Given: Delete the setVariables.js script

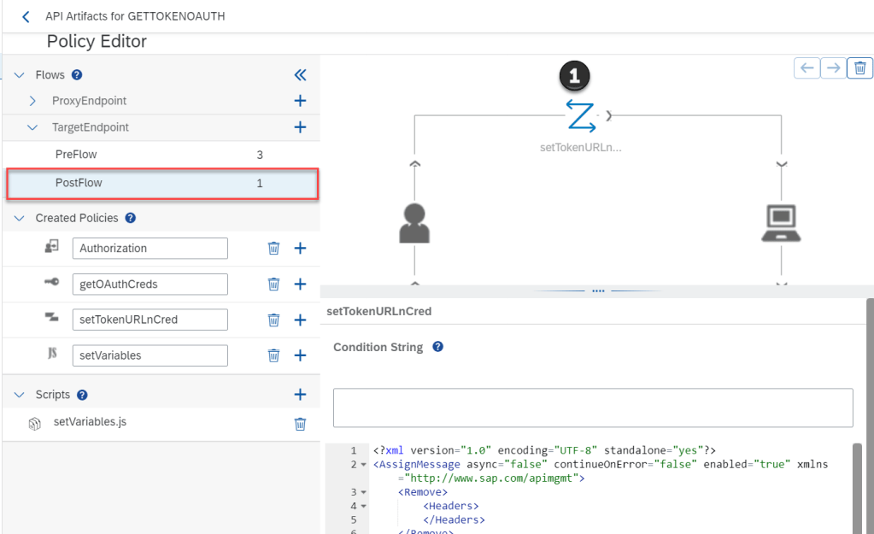Looking at the screenshot, I should click(x=300, y=423).
